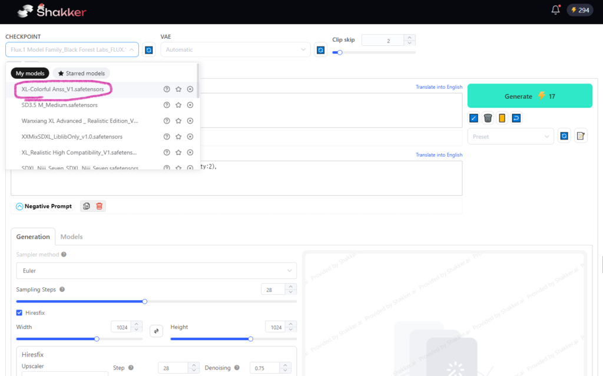Refresh the checkpoint list
Image resolution: width=603 pixels, height=376 pixels.
[149, 50]
